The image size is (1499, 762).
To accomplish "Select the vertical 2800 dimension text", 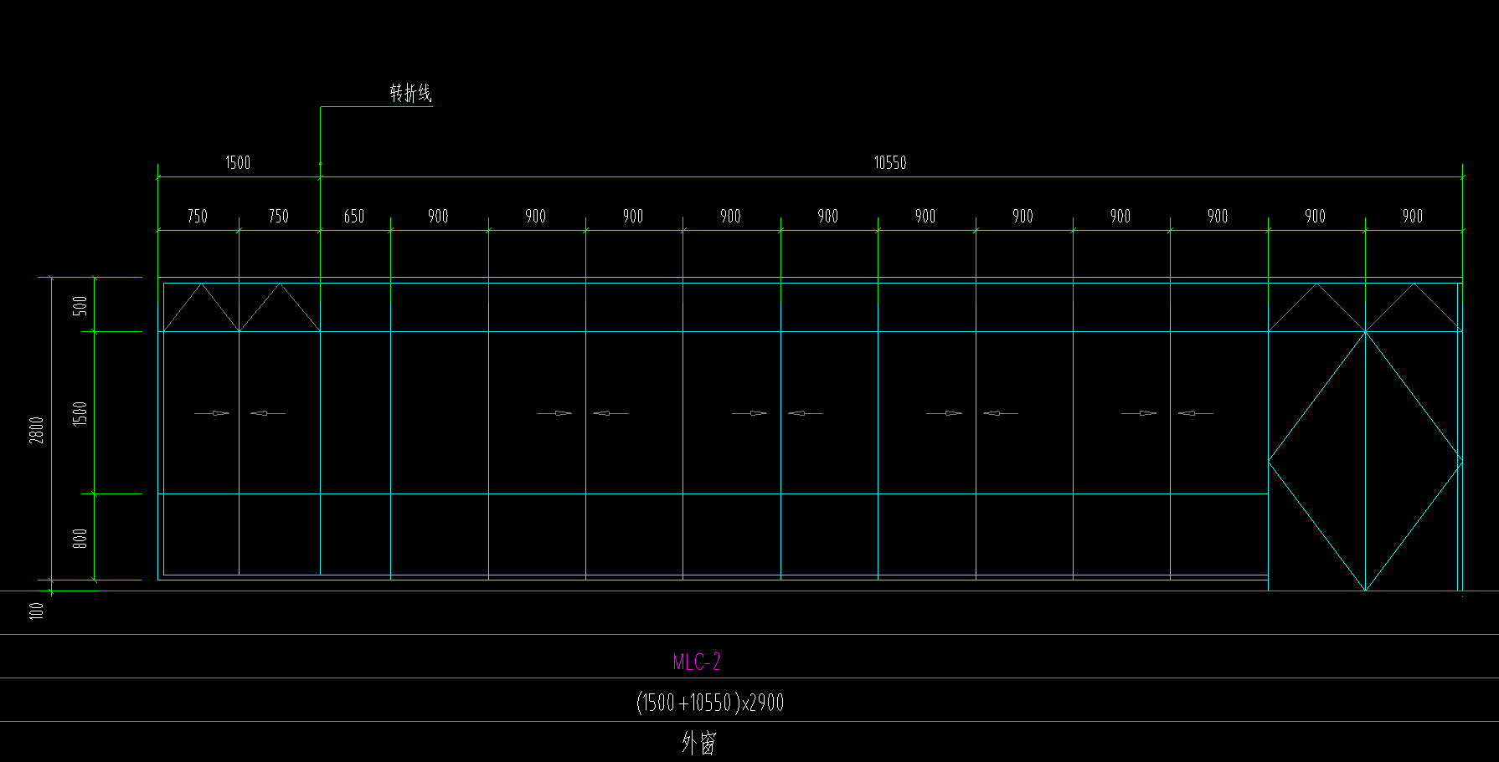I will coord(37,430).
